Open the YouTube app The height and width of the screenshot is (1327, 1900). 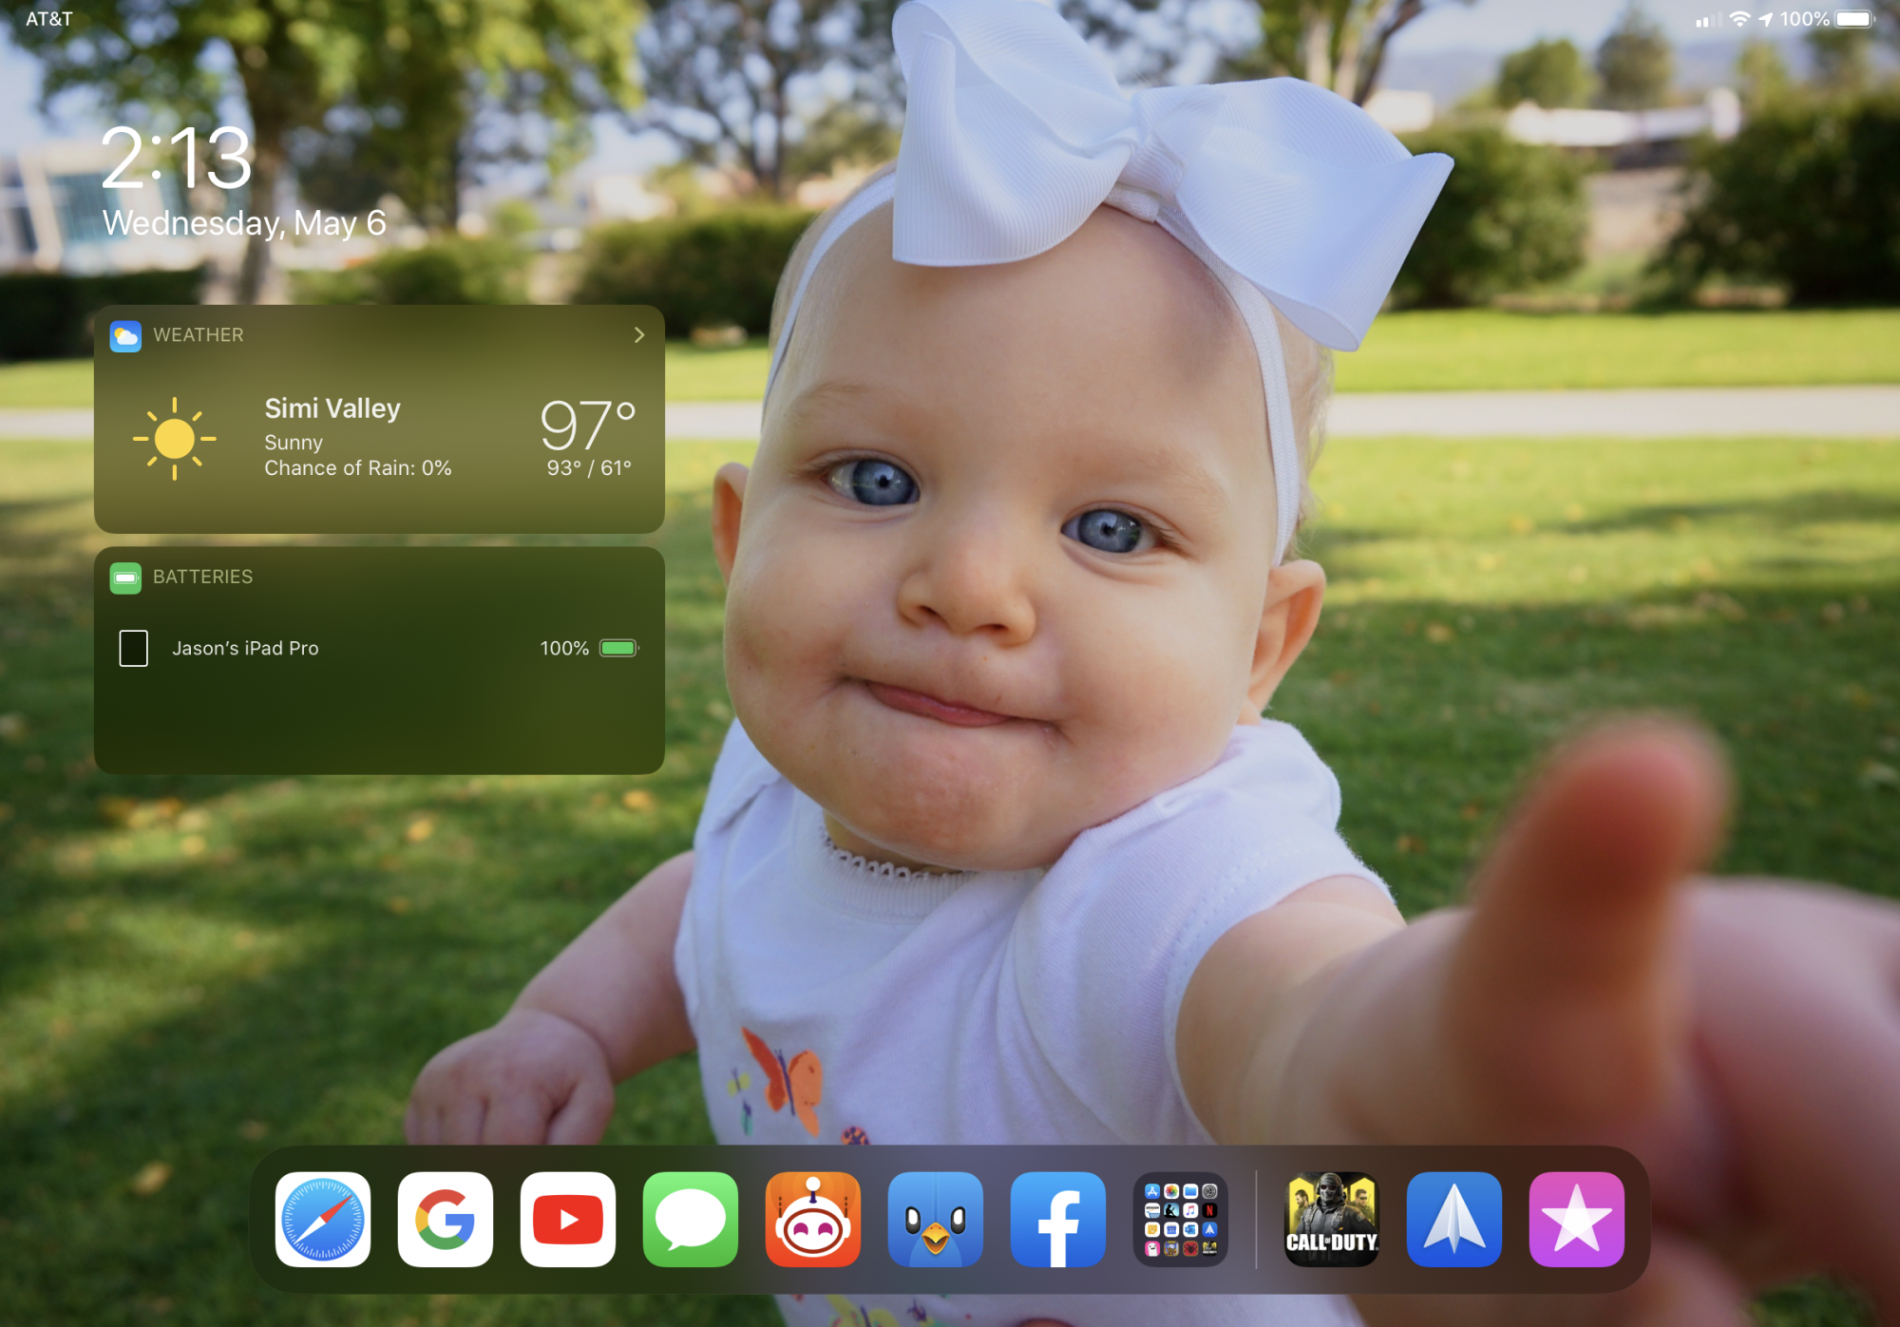coord(568,1219)
